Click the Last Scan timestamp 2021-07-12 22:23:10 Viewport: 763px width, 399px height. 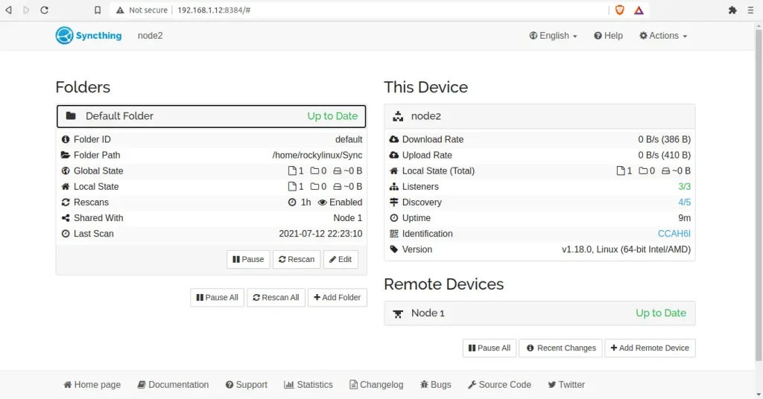click(x=320, y=234)
